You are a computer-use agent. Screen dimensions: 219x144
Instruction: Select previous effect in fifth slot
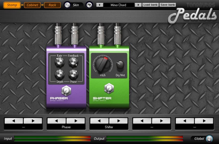185,121
